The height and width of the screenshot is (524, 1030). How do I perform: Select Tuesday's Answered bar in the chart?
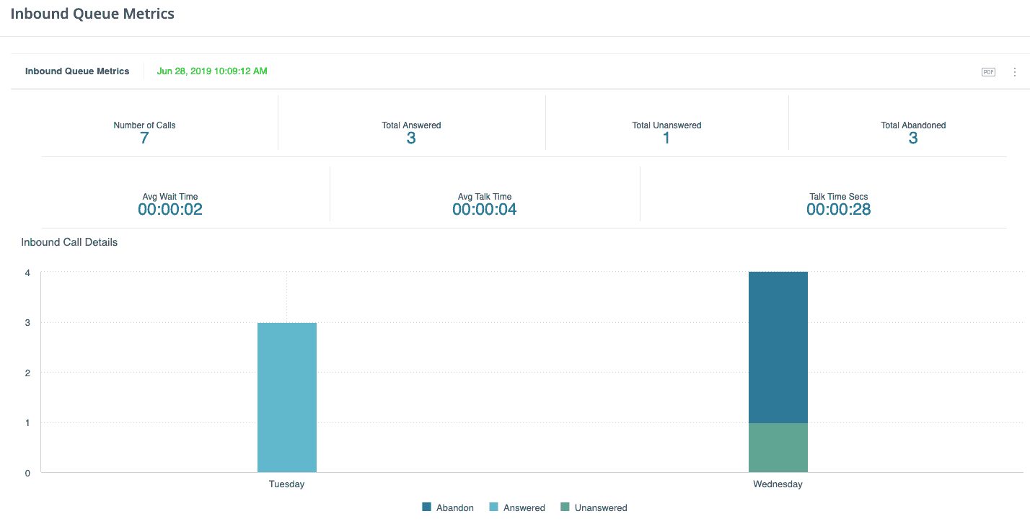click(x=287, y=397)
